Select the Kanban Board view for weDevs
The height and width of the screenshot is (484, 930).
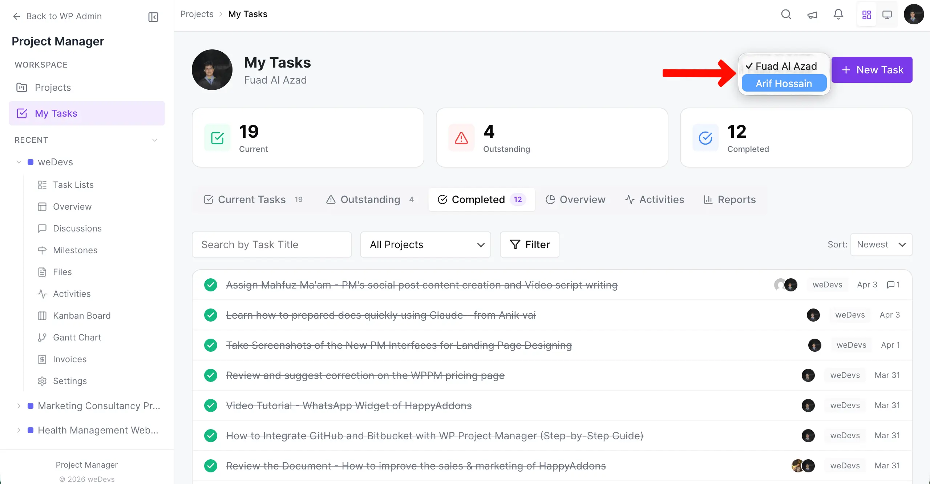[82, 315]
